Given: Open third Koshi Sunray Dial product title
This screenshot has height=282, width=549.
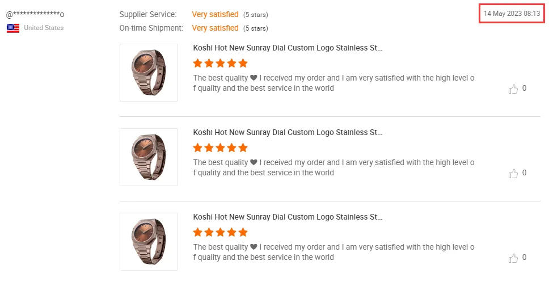Looking at the screenshot, I should coord(288,217).
